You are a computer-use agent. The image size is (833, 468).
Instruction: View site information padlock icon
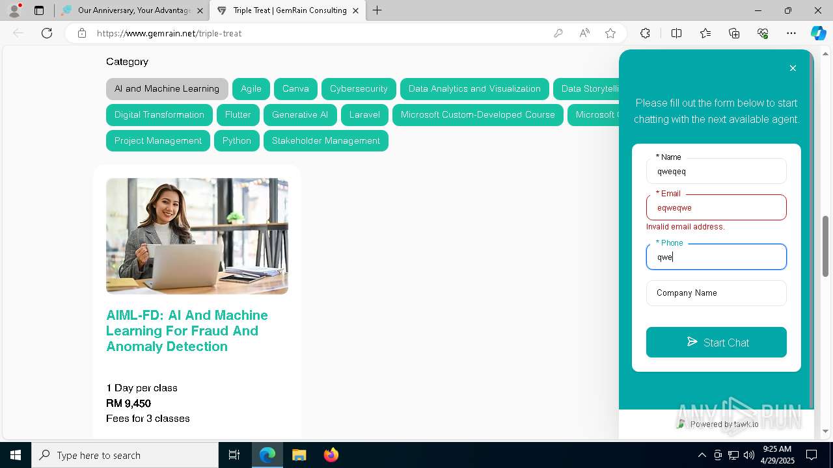point(82,33)
